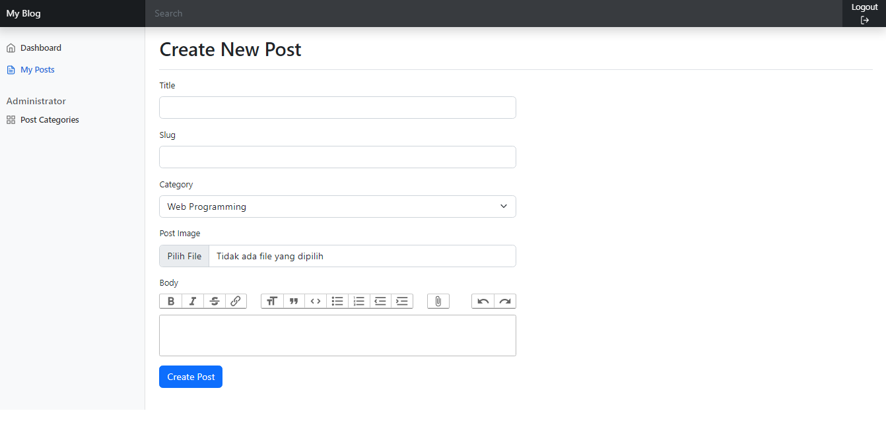Open the Dashboard page from the sidebar
886x446 pixels.
pyautogui.click(x=40, y=48)
